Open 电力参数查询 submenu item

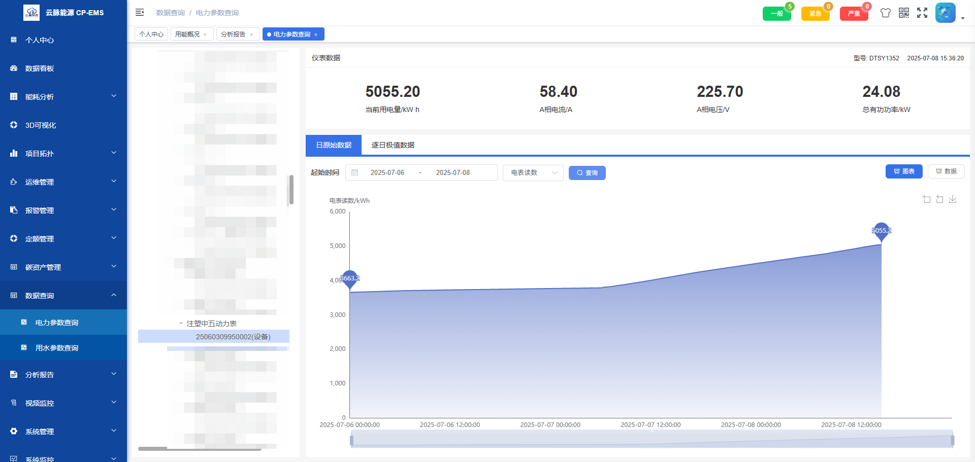tap(63, 322)
